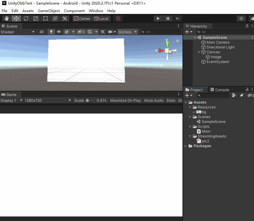Viewport: 254px width, 221px height.
Task: Activate the Rect Transform tool
Action: pos(45,18)
